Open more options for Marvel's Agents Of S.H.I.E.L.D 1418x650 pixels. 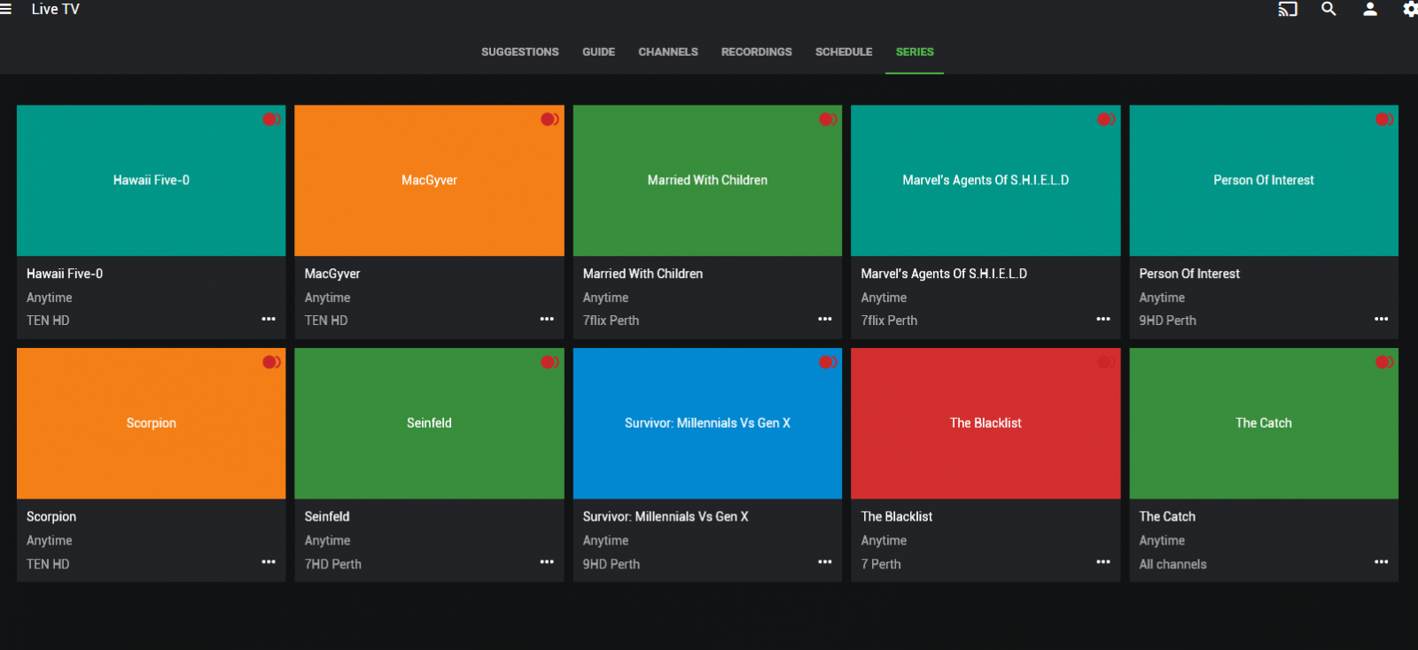click(1103, 319)
